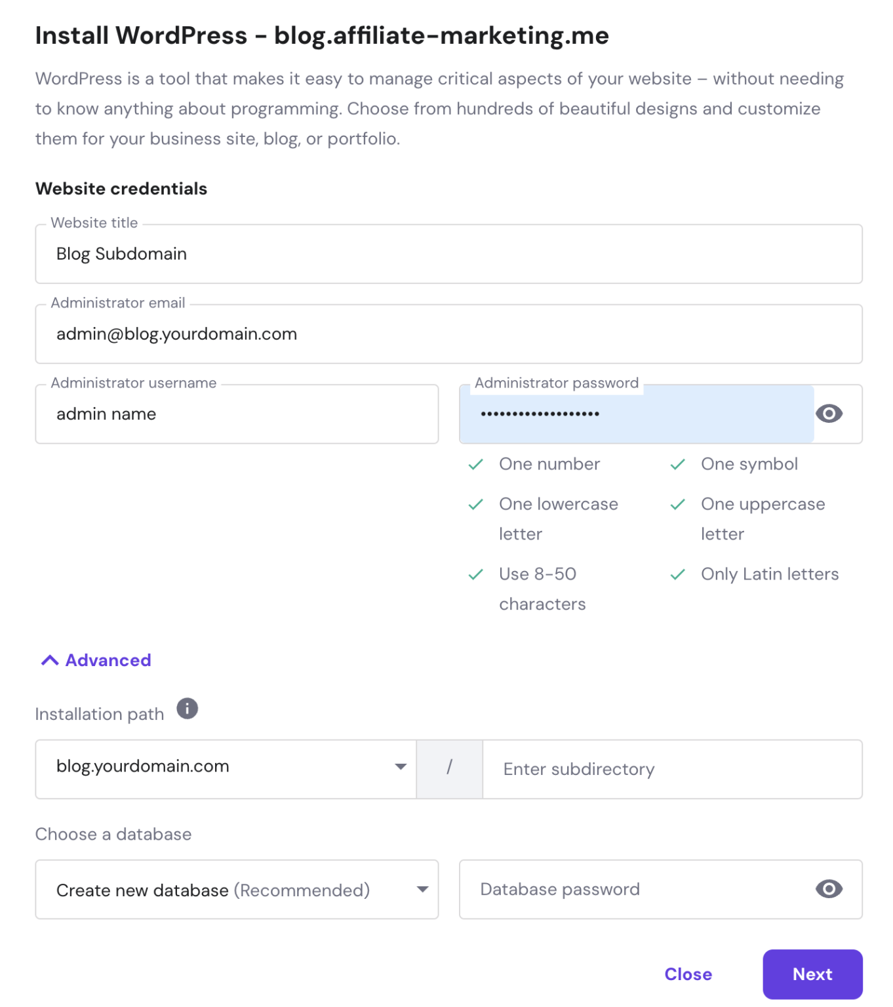Click the One lowercase letter checkmark

coord(476,504)
